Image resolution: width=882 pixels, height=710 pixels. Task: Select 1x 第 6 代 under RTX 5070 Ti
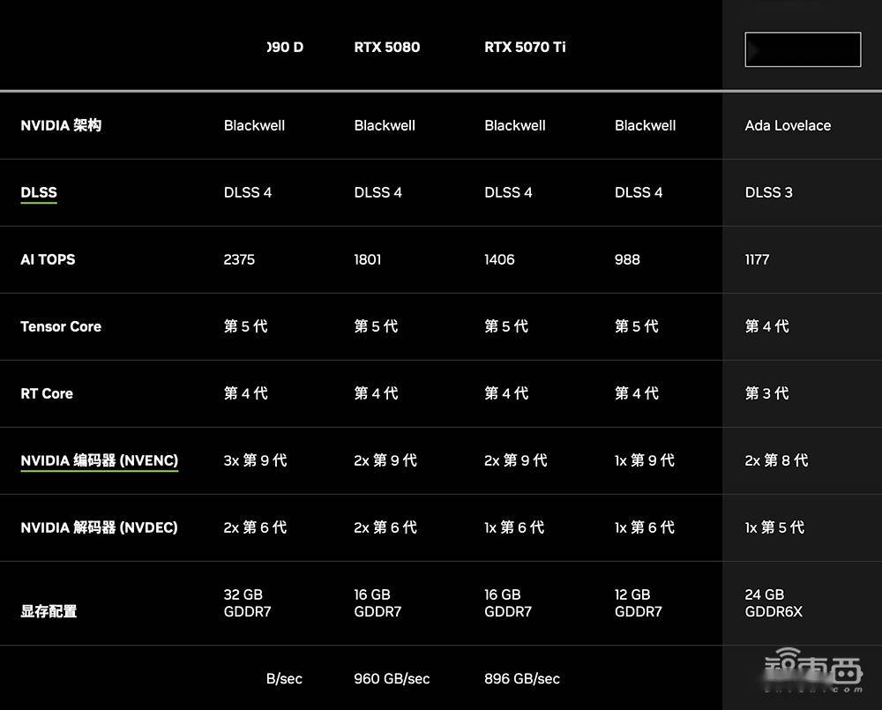(x=514, y=527)
